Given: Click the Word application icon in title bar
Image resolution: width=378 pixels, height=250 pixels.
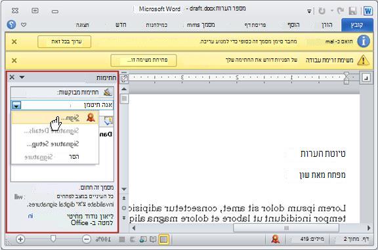Looking at the screenshot, I should click(368, 11).
